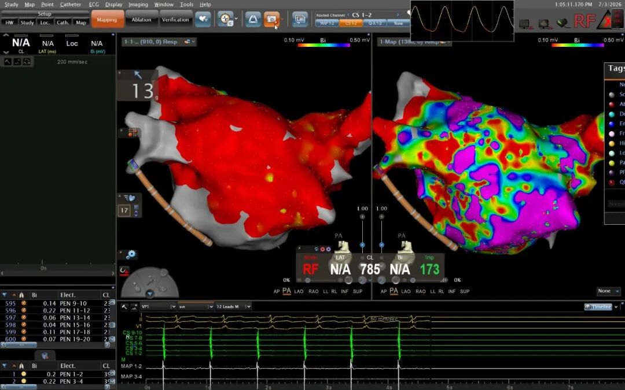The width and height of the screenshot is (625, 390).
Task: Click the red RF indicator in the top bar
Action: [x=584, y=21]
